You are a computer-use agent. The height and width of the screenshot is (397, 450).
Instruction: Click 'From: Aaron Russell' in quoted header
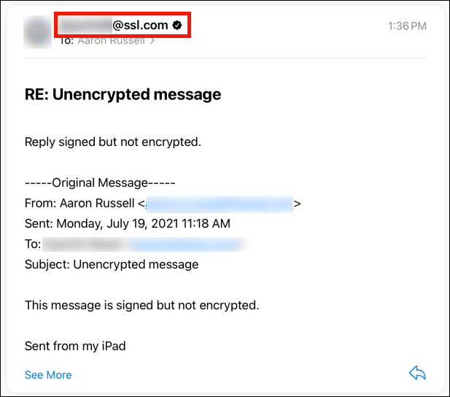pos(82,204)
